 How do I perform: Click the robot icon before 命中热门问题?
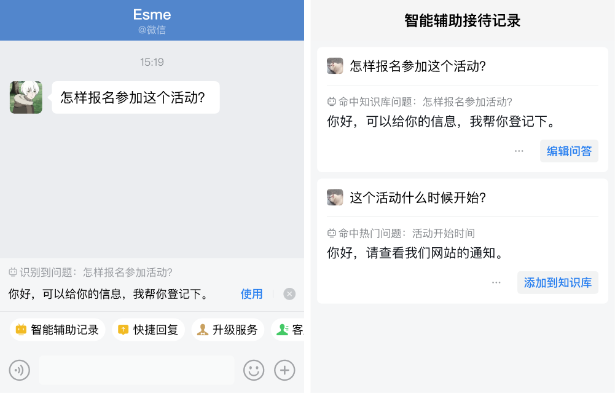tap(332, 234)
